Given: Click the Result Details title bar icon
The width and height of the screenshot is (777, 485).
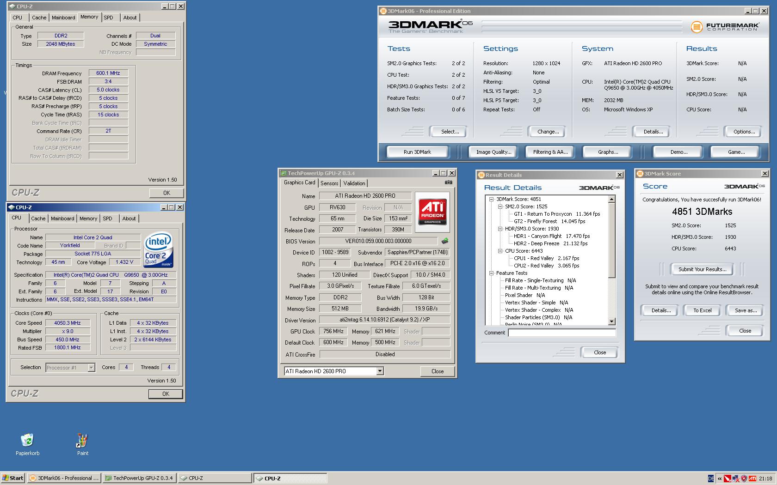Looking at the screenshot, I should pyautogui.click(x=481, y=175).
